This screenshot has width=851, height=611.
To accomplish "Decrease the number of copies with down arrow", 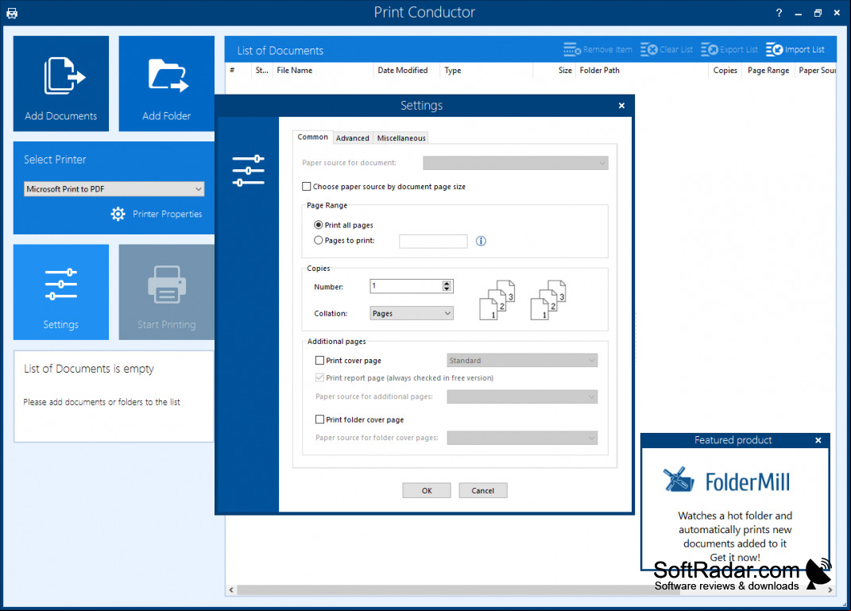I will pos(447,289).
